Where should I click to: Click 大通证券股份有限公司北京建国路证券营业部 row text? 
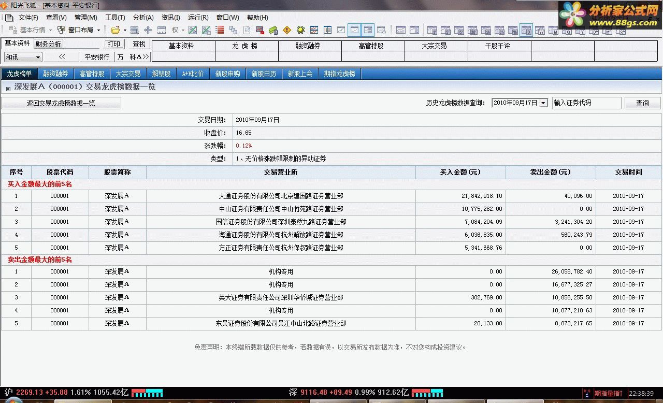281,196
